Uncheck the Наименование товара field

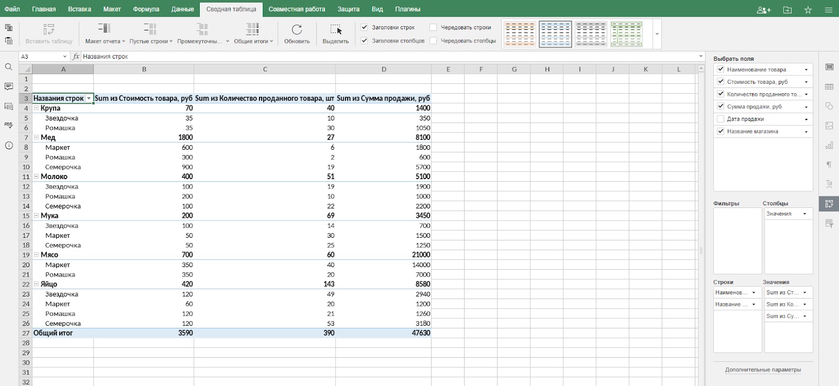coord(720,69)
